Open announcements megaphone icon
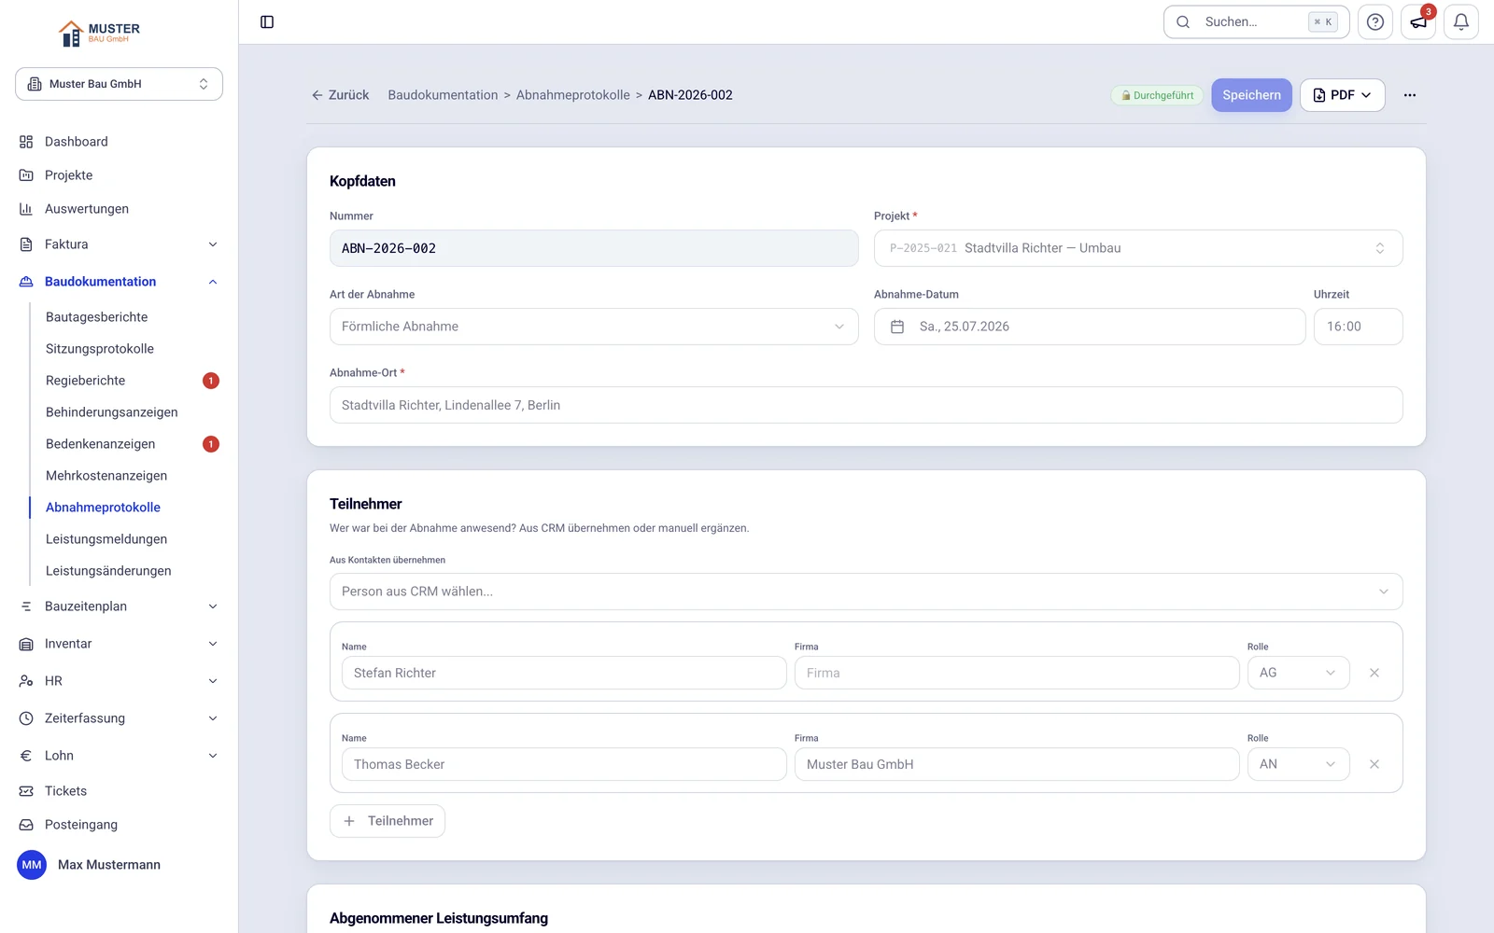 [1418, 22]
